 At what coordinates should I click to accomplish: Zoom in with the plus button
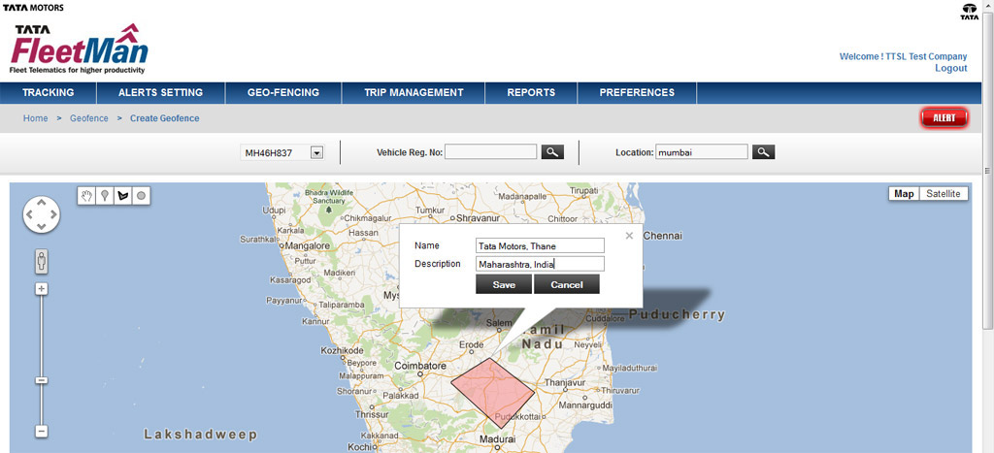pyautogui.click(x=42, y=289)
